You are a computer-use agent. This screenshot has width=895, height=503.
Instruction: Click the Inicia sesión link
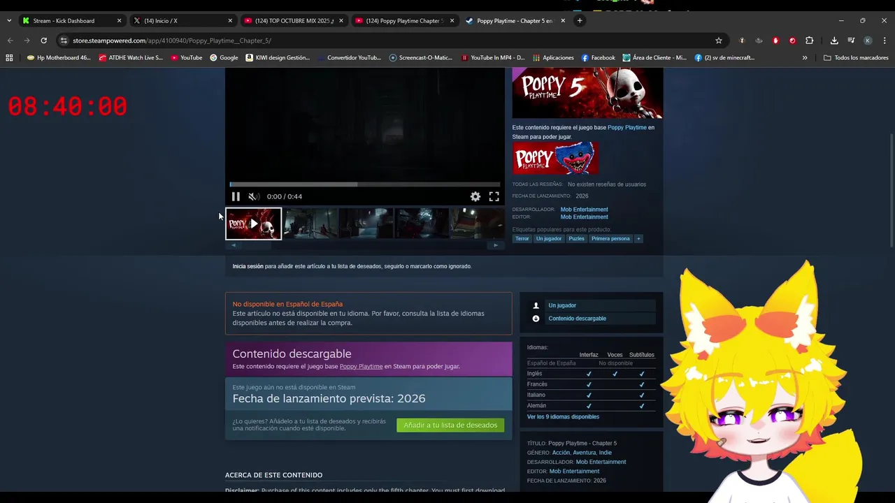[x=248, y=266]
